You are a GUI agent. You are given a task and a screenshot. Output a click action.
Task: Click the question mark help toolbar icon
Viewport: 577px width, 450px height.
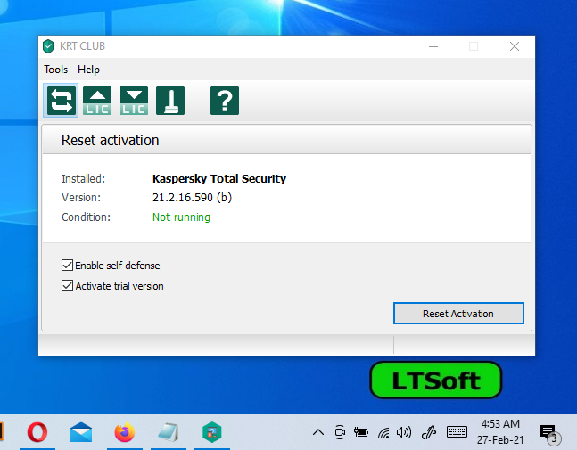point(225,101)
